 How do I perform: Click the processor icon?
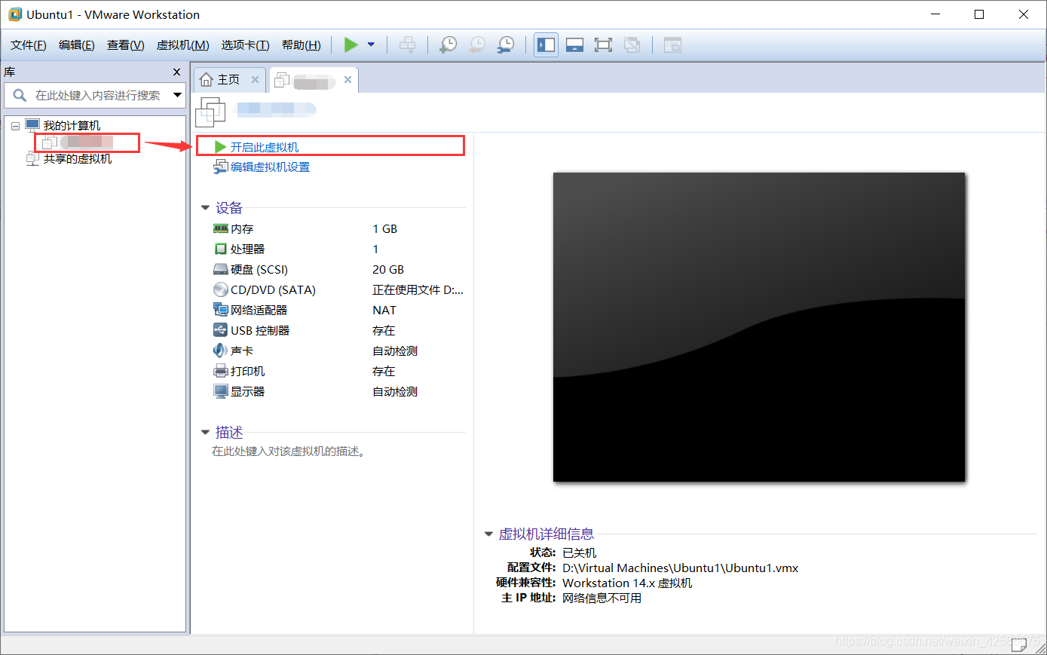point(220,249)
